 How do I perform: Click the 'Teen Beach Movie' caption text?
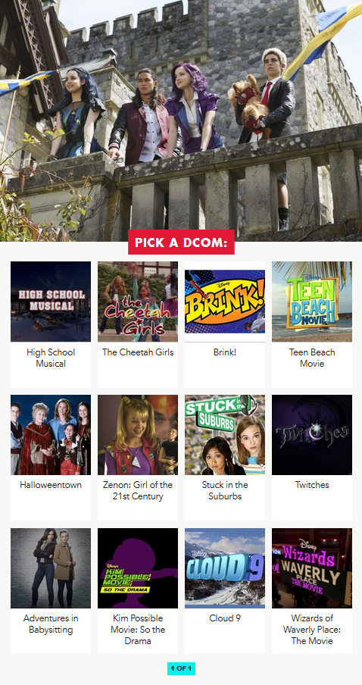(x=312, y=358)
